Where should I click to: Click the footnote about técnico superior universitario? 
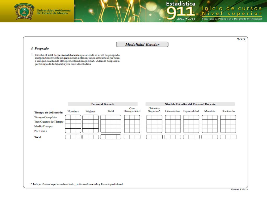[x=77, y=184]
